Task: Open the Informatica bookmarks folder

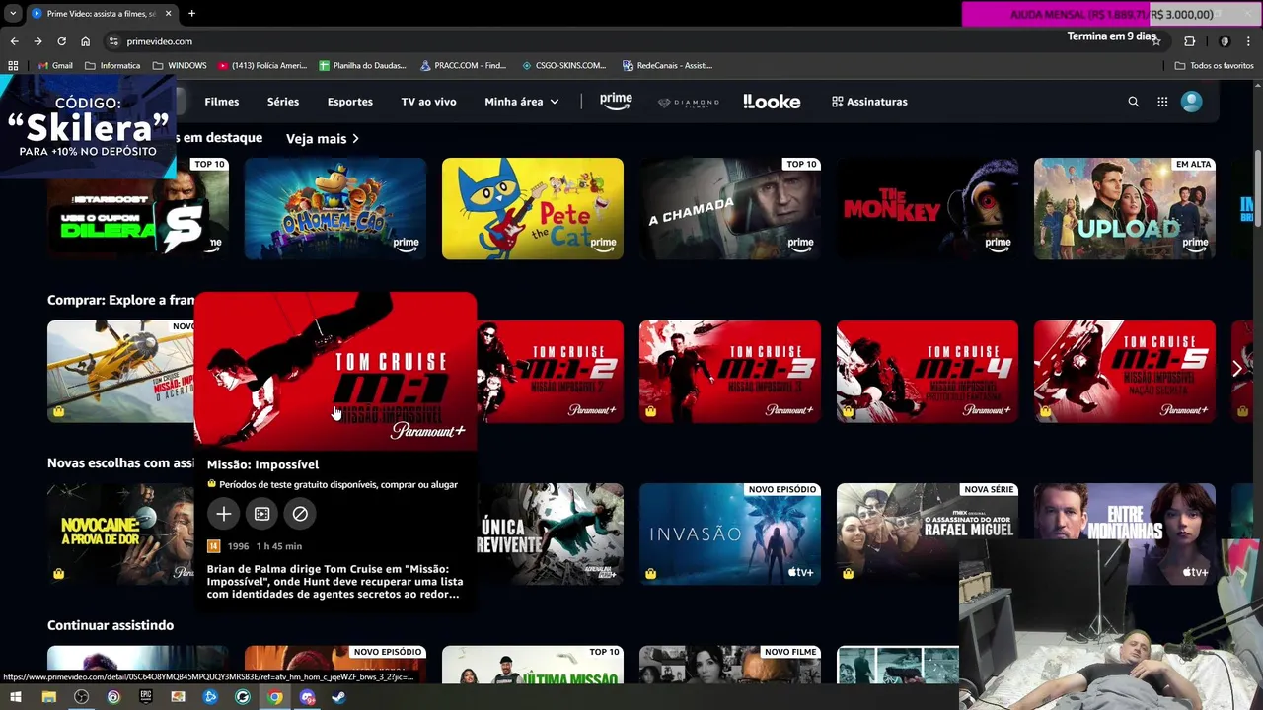Action: point(112,65)
